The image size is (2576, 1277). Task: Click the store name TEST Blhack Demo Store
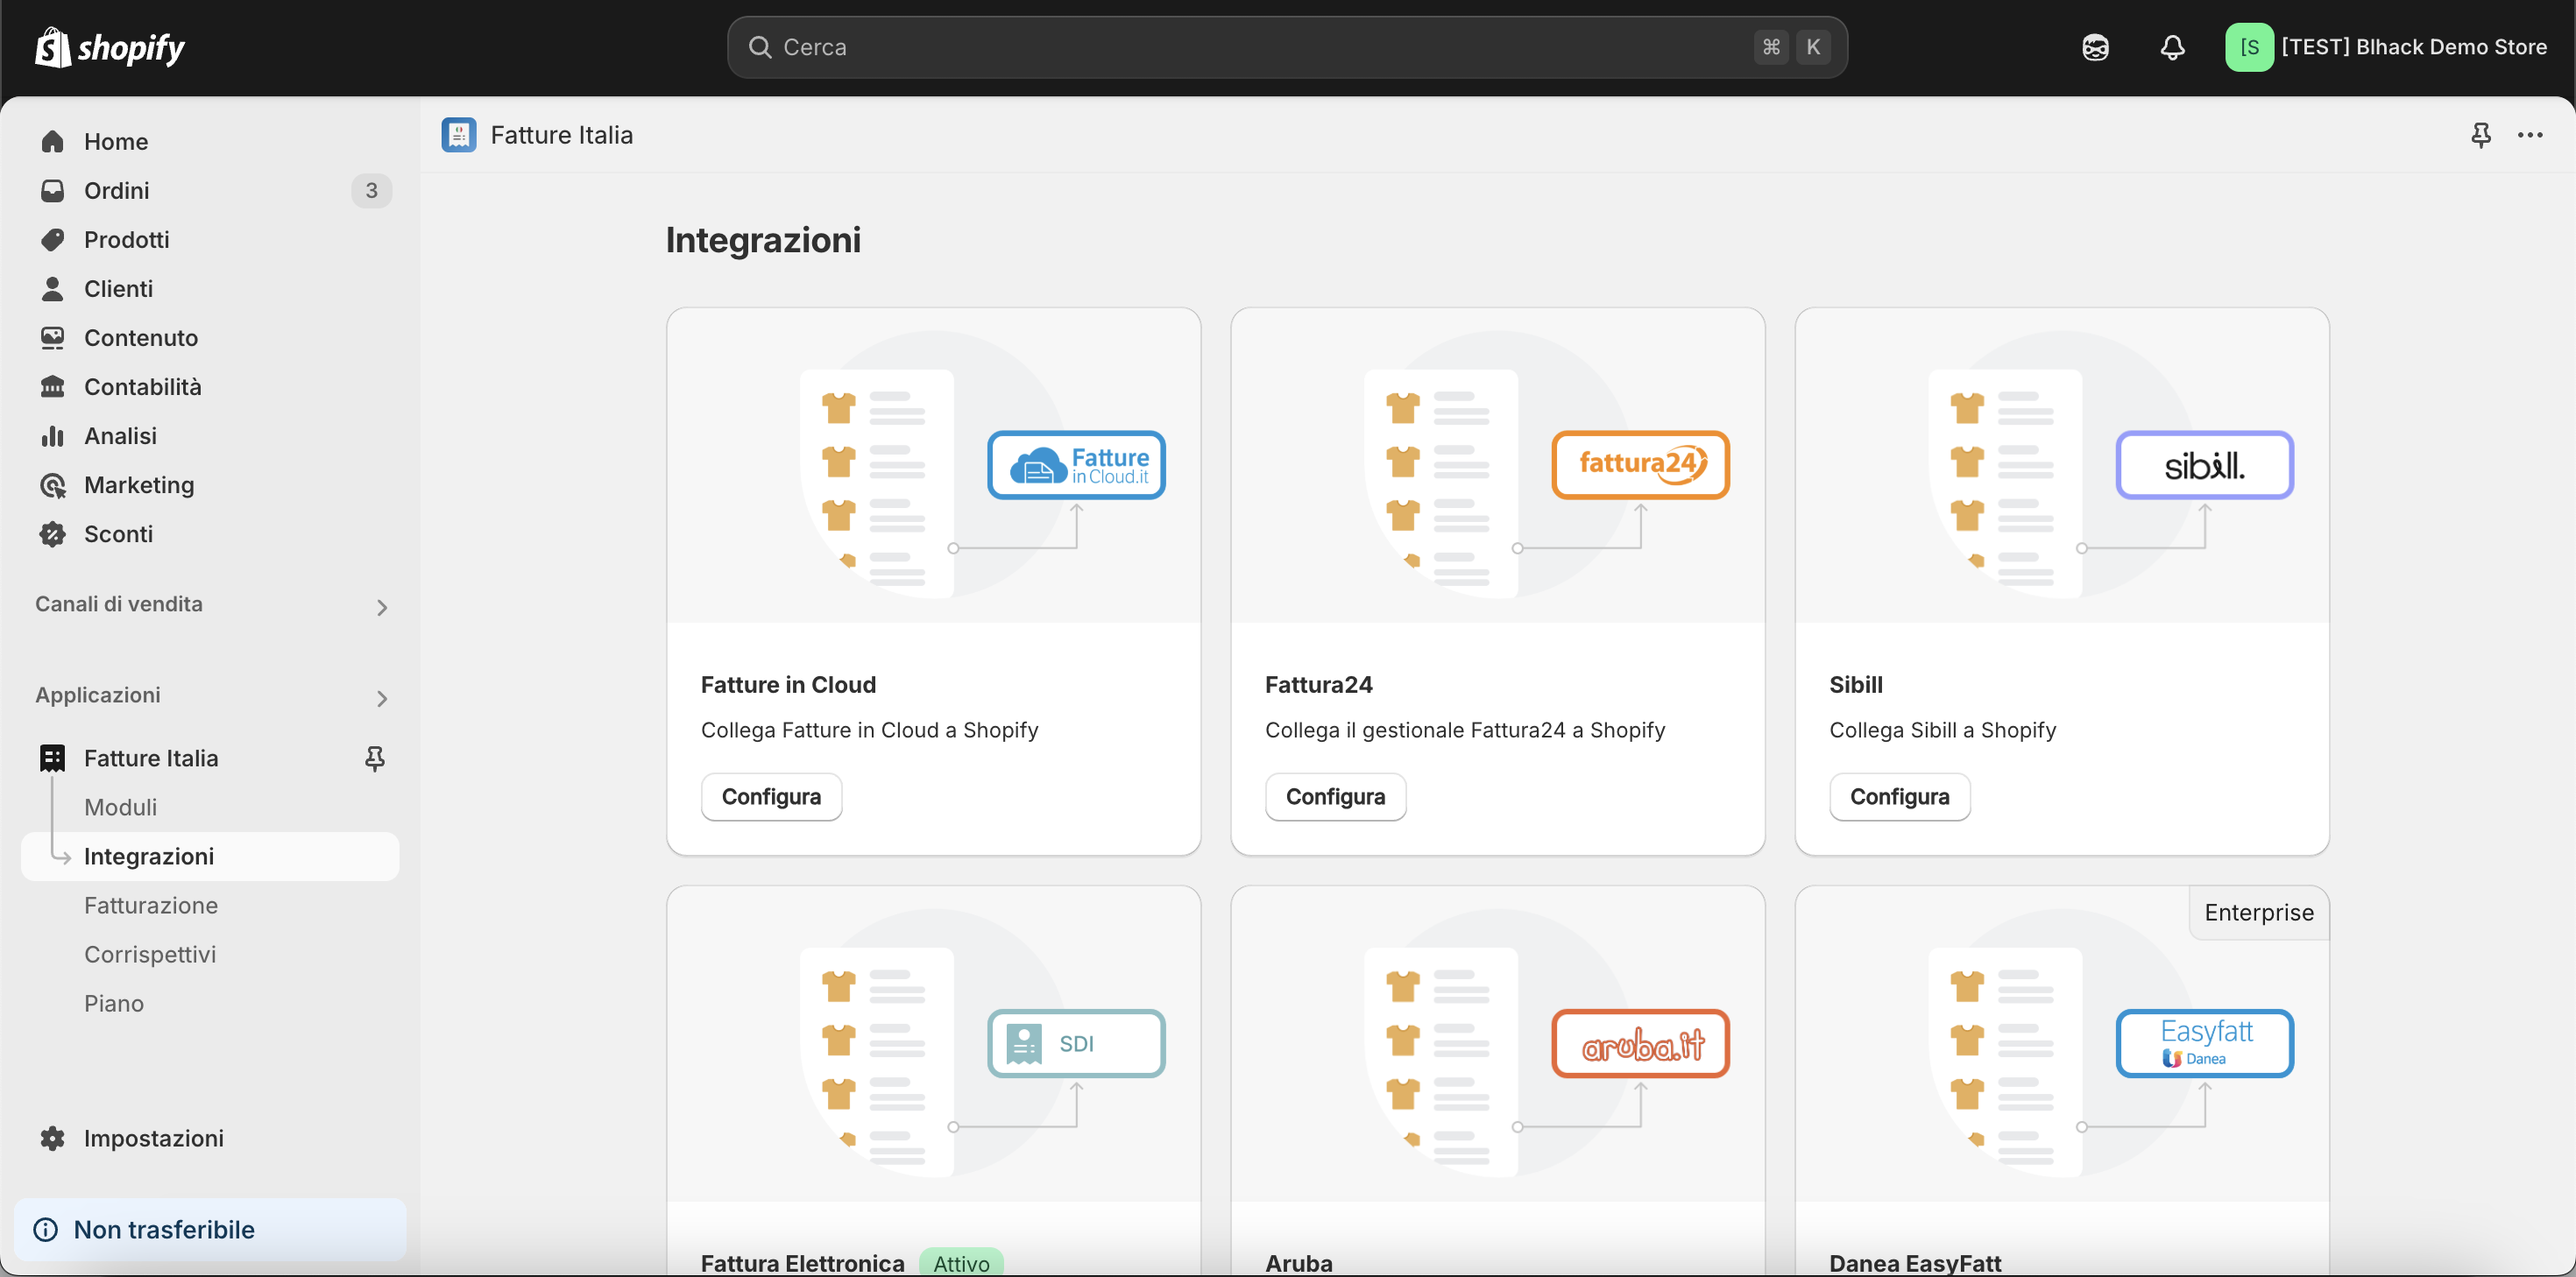click(2414, 47)
